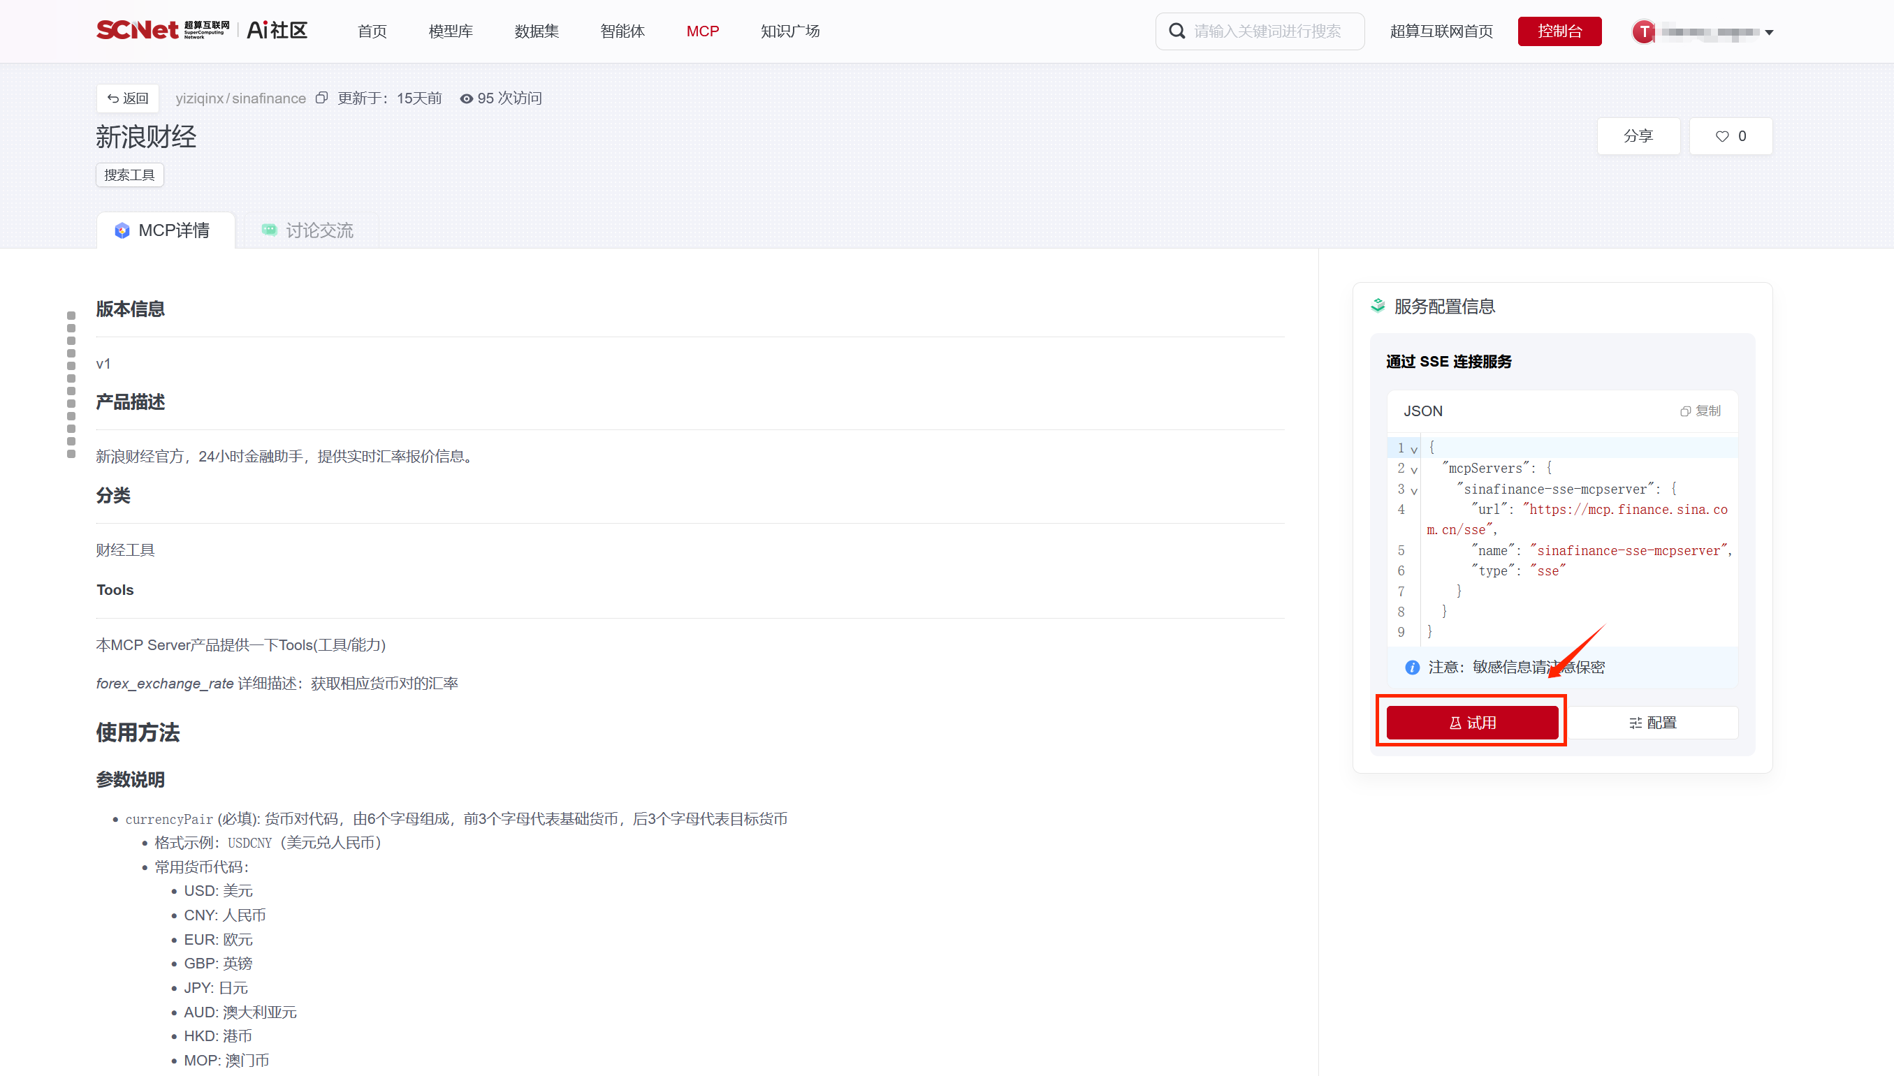Click the blue info icon beside 注意
This screenshot has width=1894, height=1076.
pos(1412,668)
